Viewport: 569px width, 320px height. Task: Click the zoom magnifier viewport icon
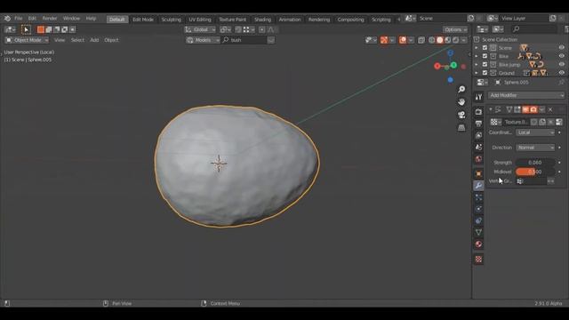[x=461, y=89]
